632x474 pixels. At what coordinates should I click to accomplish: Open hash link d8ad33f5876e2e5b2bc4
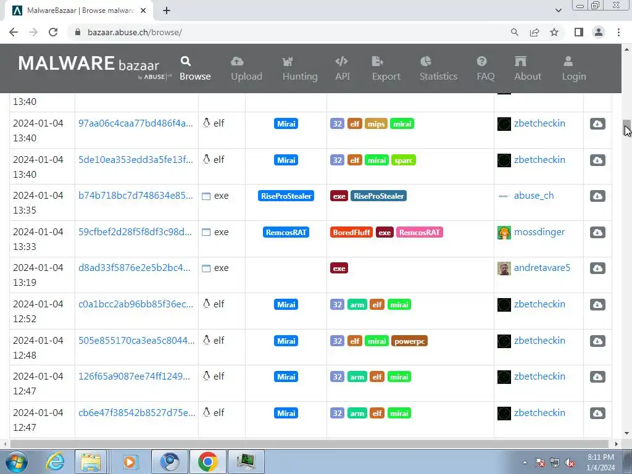pyautogui.click(x=134, y=268)
